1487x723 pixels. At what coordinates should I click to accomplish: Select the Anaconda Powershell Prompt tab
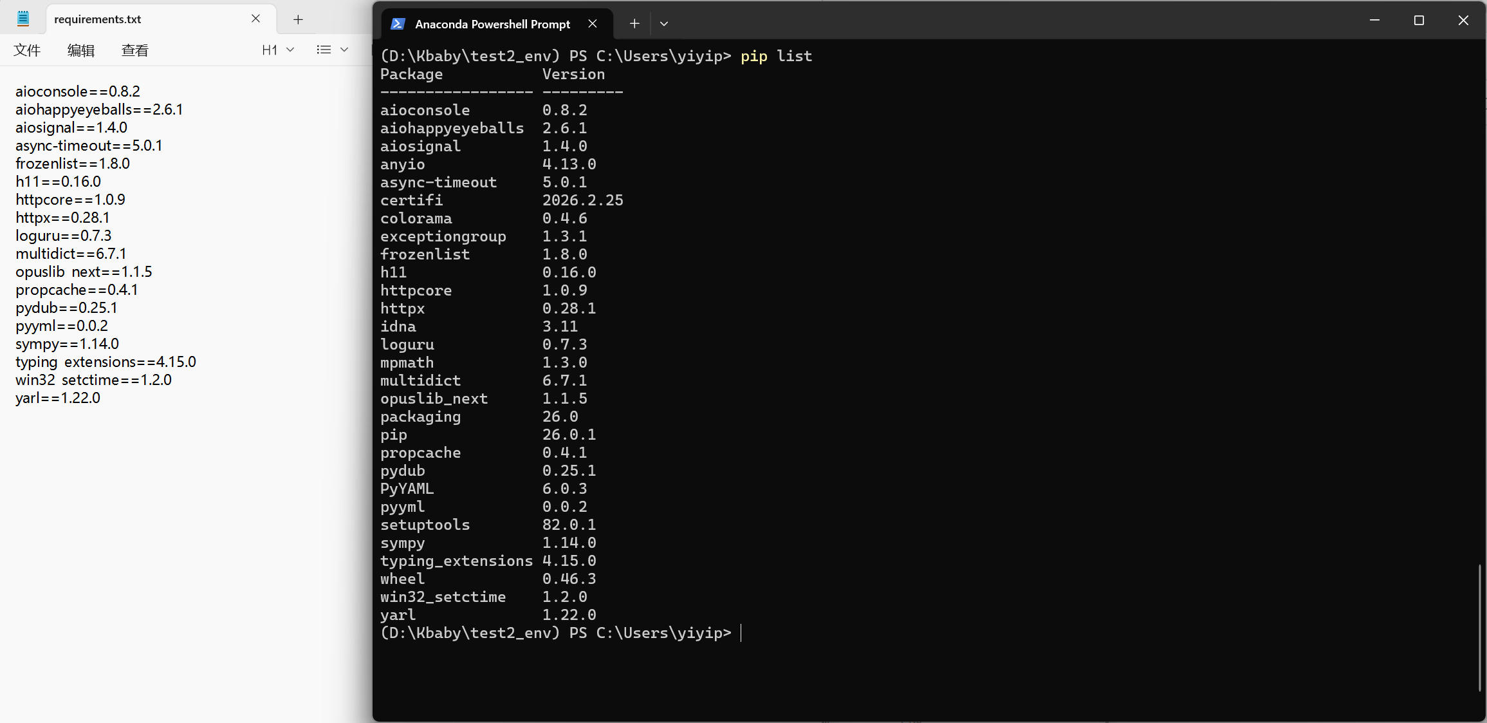(492, 24)
